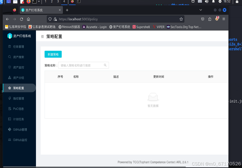The height and width of the screenshot is (168, 242).
Task: Click the 操作 column header
Action: (211, 77)
